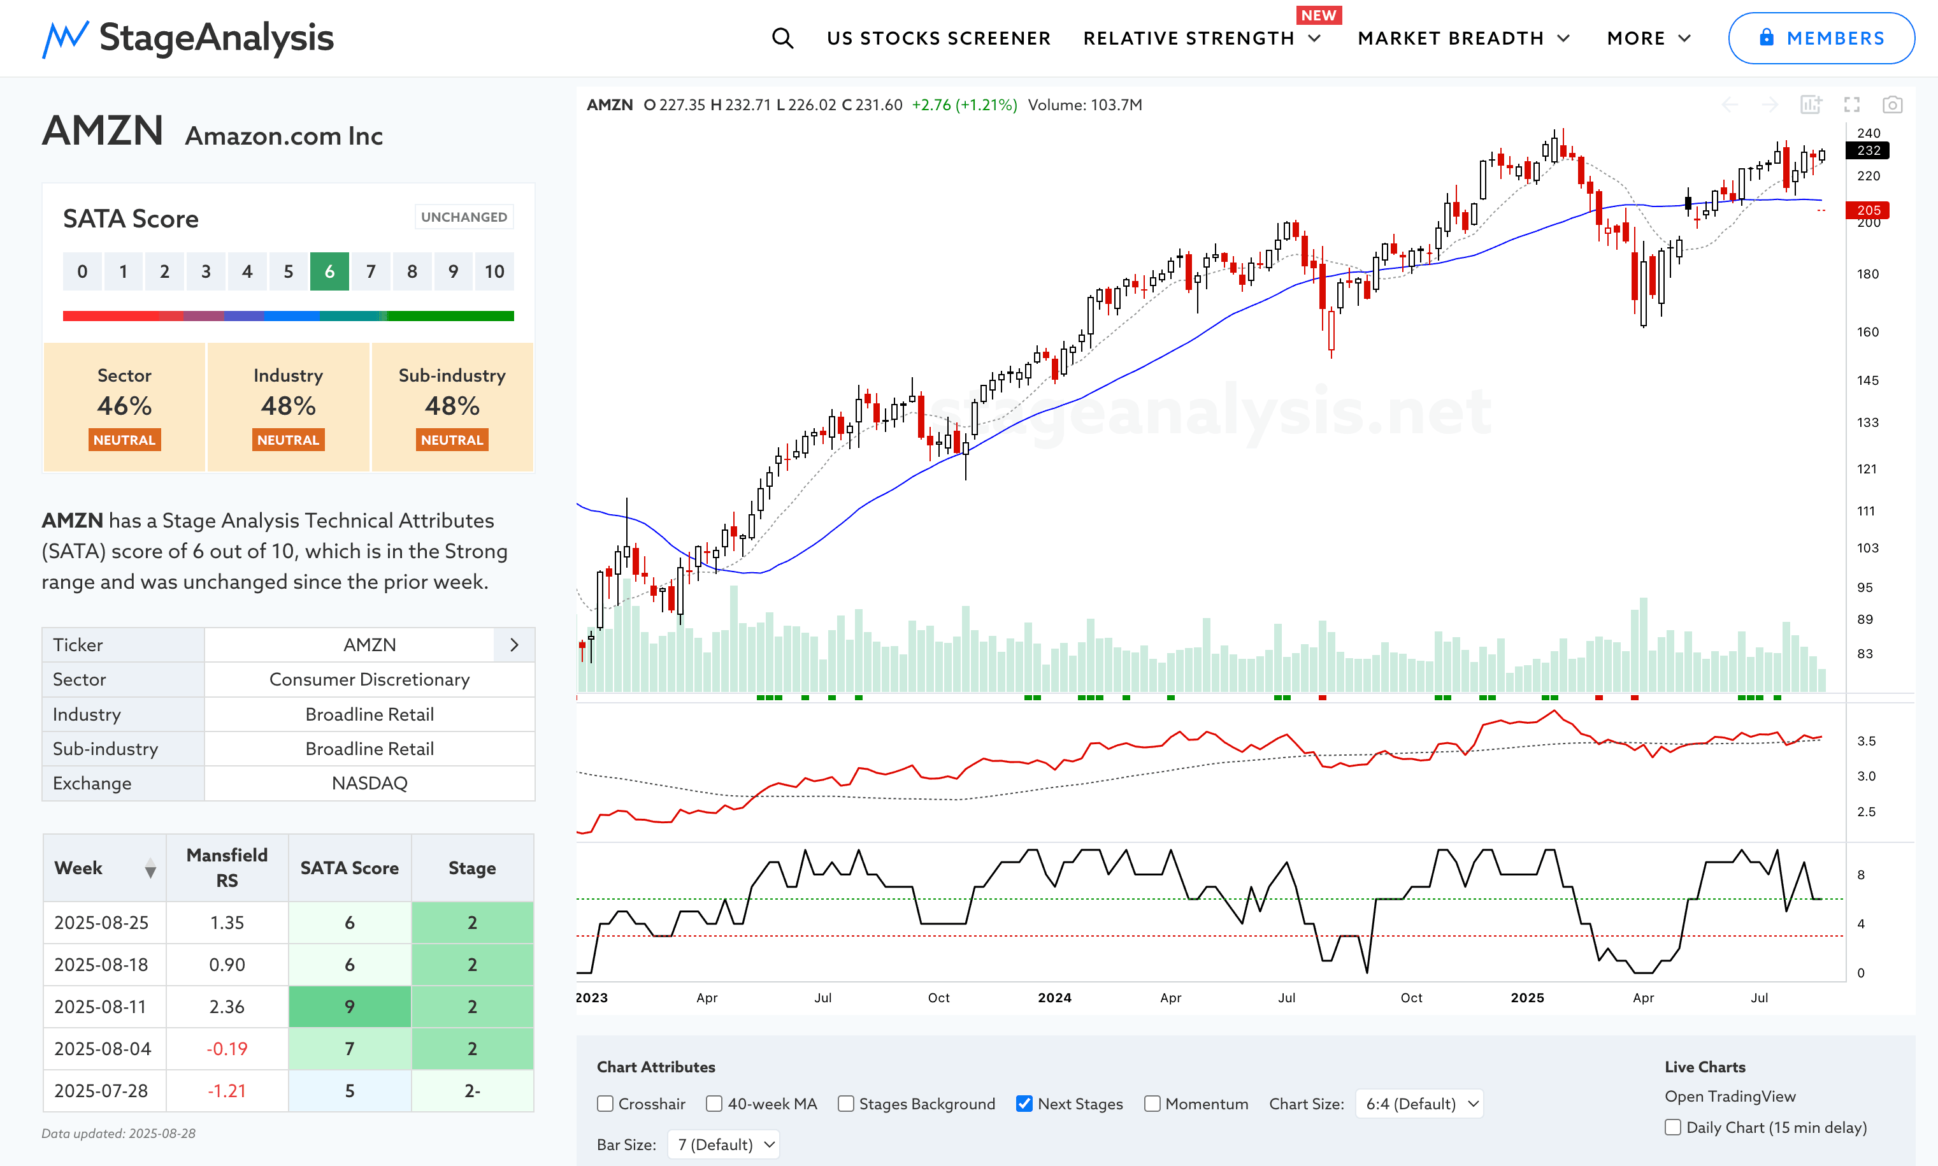Click SATA score box 10
Screen dimensions: 1938x1166
pos(494,272)
